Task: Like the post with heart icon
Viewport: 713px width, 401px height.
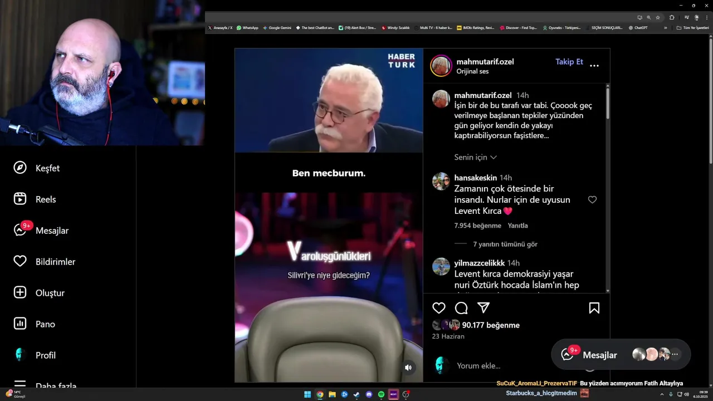Action: 439,308
